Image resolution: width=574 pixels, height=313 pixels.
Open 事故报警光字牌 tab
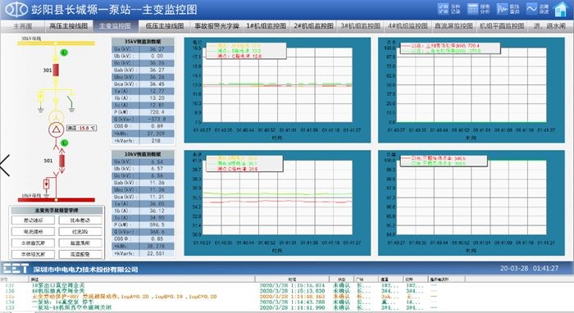click(x=216, y=26)
